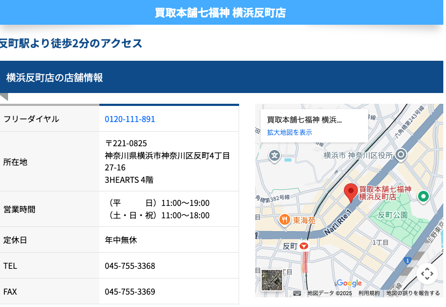Screen dimensions: 446x307
Task: Click 反町公園 label on map
Action: point(393,215)
